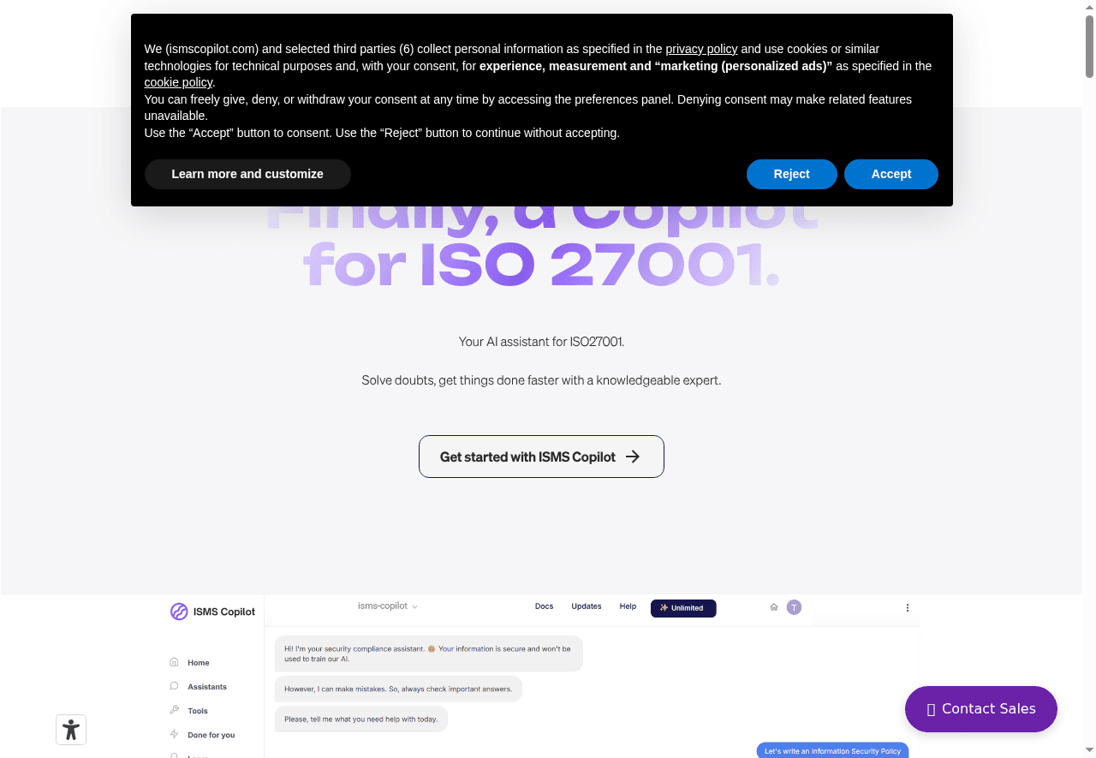Open the three-dot overflow menu
1096x758 pixels.
[x=908, y=606]
